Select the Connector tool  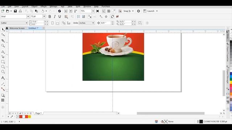point(3,89)
